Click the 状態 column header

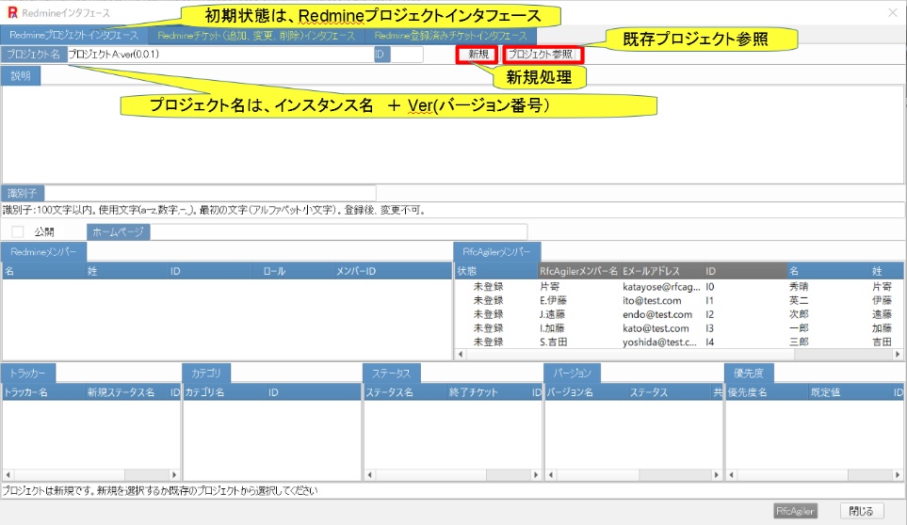(496, 271)
